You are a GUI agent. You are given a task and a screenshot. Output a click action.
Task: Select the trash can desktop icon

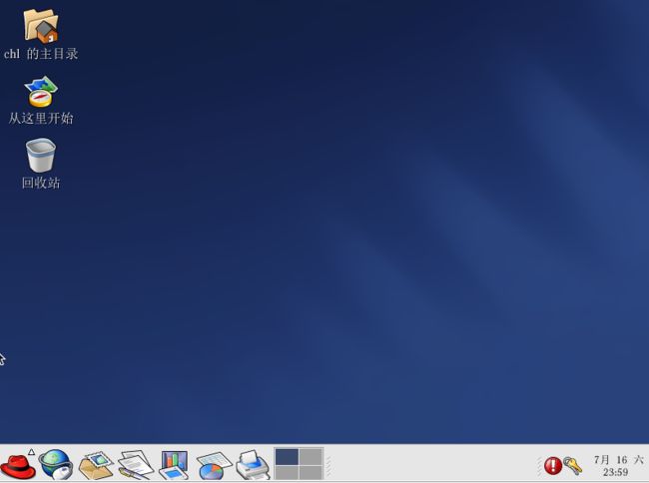41,155
